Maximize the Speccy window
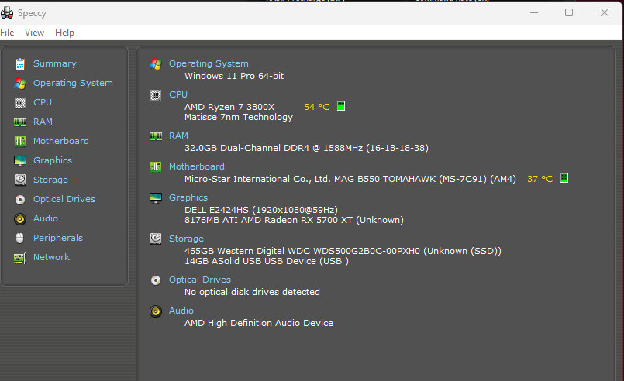This screenshot has width=624, height=381. point(569,12)
